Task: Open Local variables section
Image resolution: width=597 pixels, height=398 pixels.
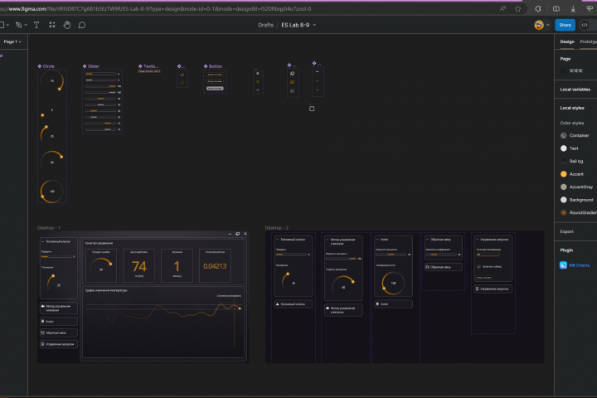Action: tap(575, 90)
